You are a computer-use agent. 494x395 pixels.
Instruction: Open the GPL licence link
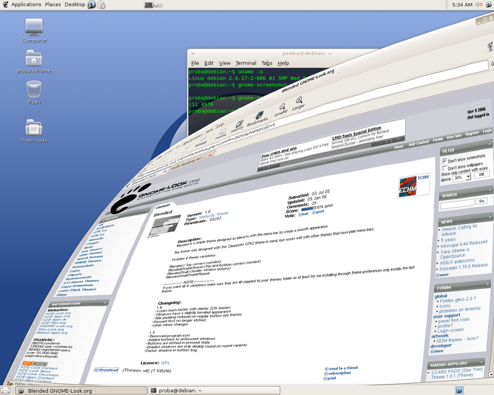pyautogui.click(x=165, y=363)
